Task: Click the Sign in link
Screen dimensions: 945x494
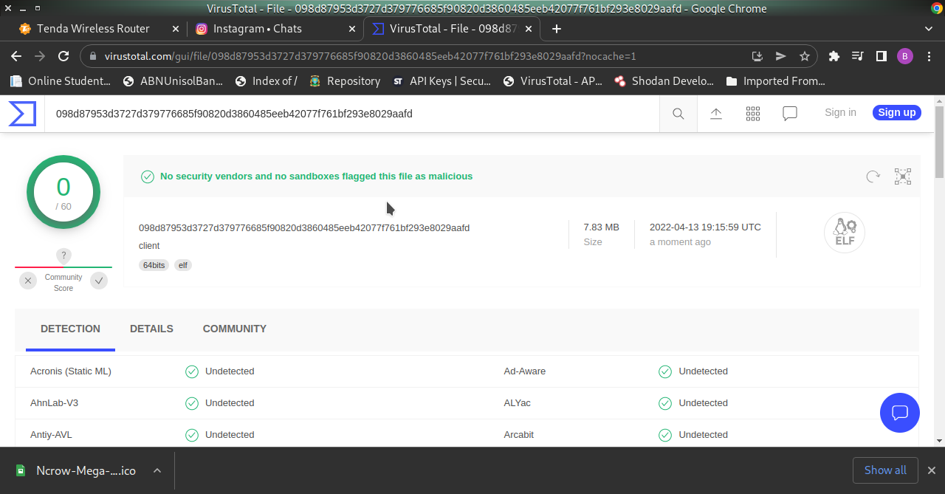Action: tap(840, 113)
